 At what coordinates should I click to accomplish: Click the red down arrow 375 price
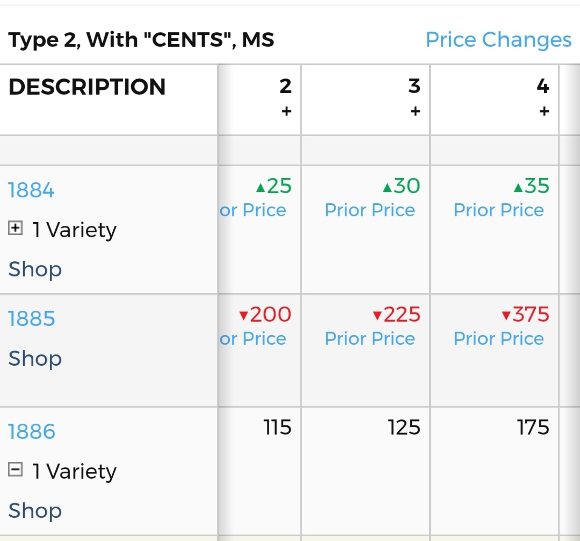[x=526, y=314]
